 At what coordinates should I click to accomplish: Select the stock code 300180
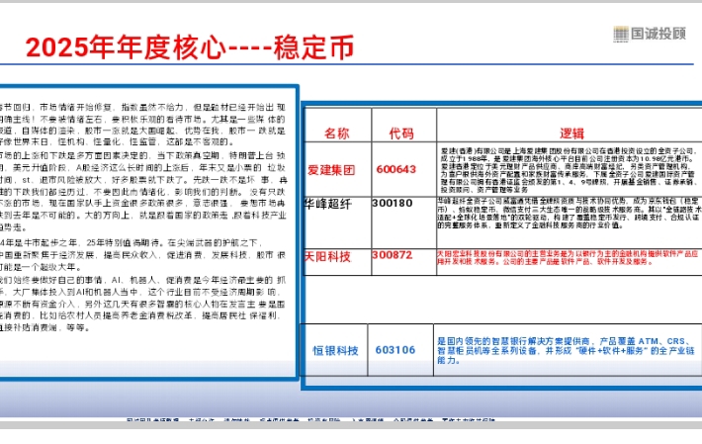click(393, 203)
